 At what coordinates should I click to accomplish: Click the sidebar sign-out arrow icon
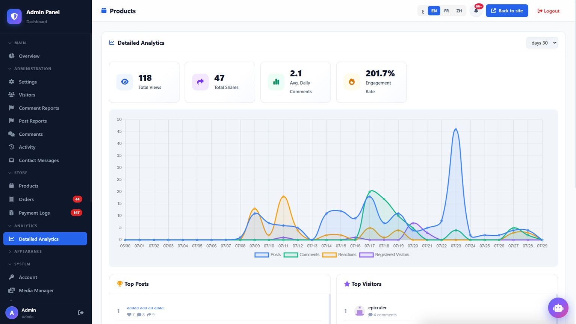81,313
